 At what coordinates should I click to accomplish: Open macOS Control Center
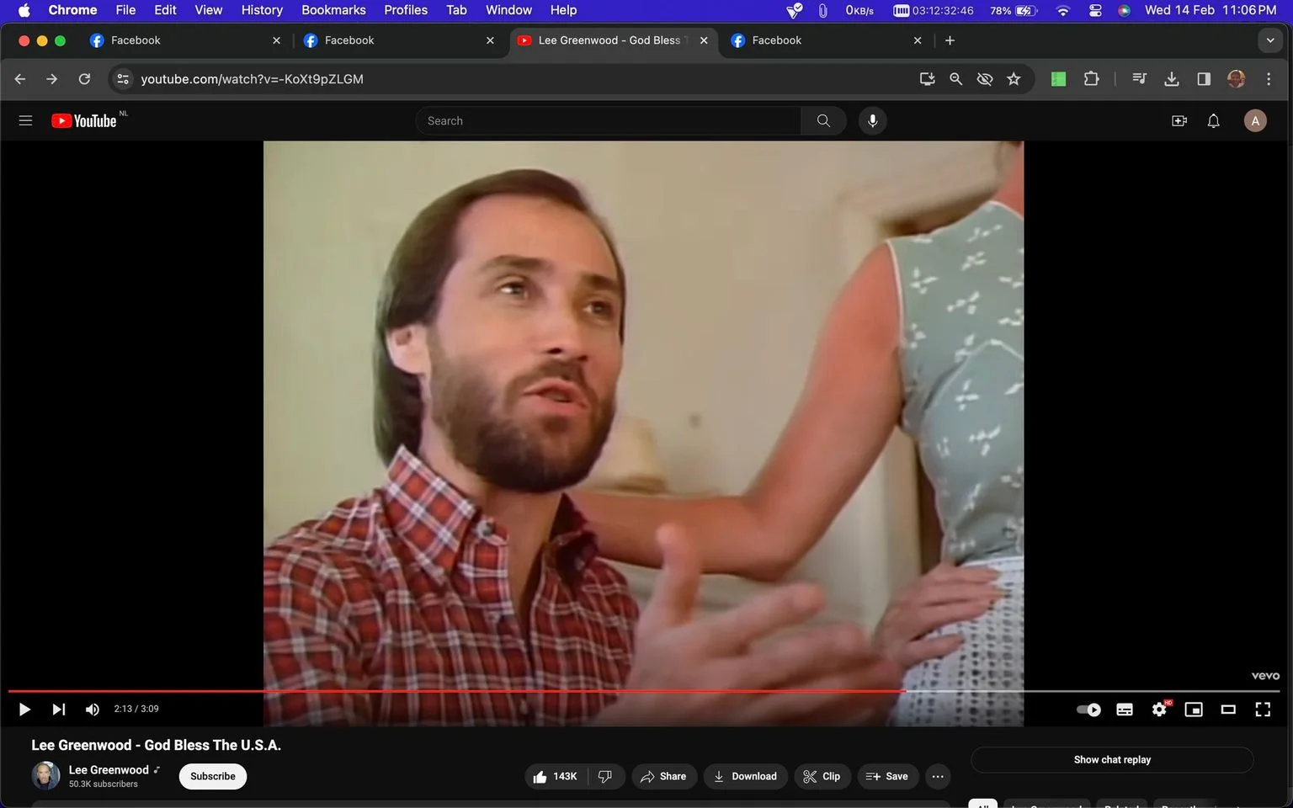tap(1095, 10)
